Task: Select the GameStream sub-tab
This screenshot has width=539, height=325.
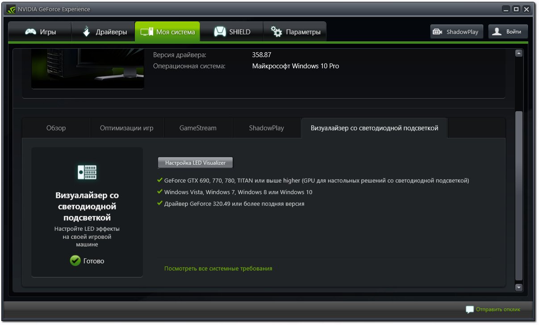Action: pos(198,128)
